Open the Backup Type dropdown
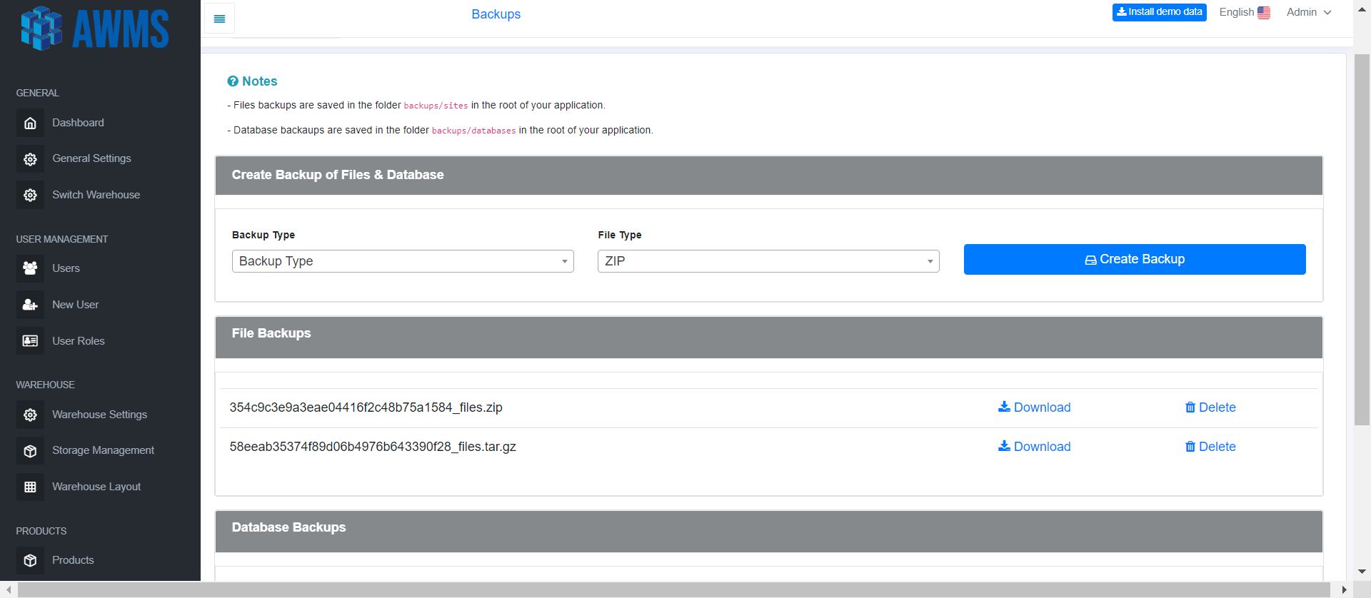1371x598 pixels. click(x=403, y=261)
